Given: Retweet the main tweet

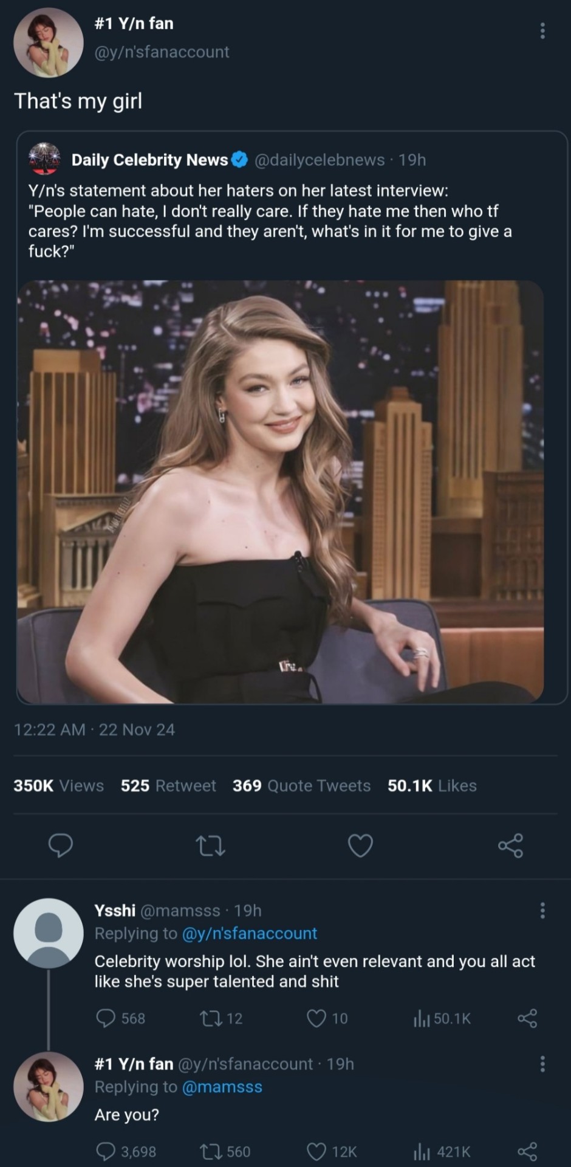Looking at the screenshot, I should 211,845.
